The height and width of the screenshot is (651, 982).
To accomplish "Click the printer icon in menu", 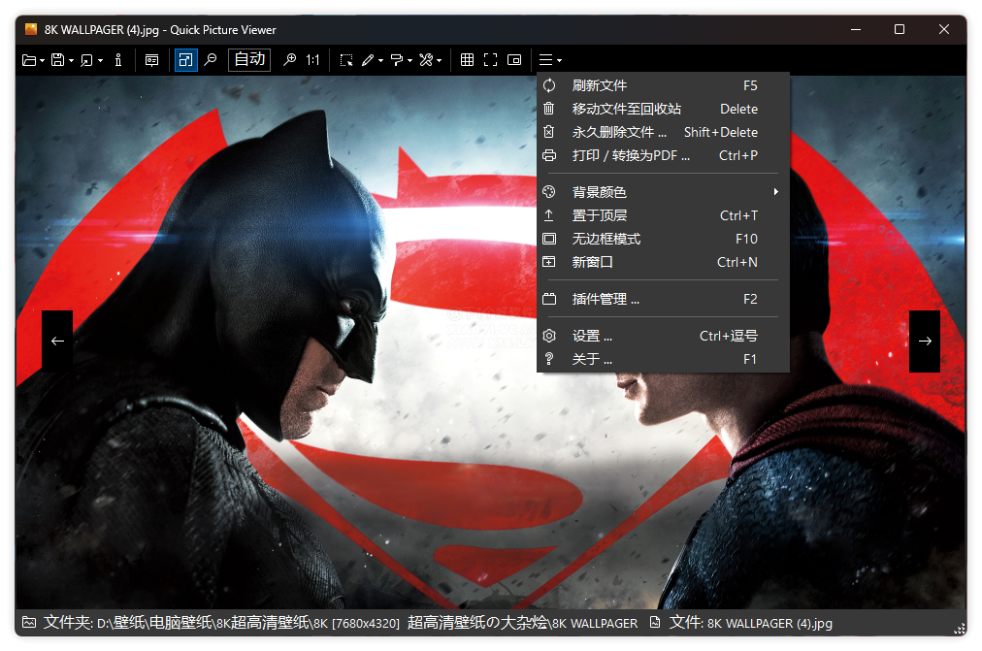I will (549, 155).
